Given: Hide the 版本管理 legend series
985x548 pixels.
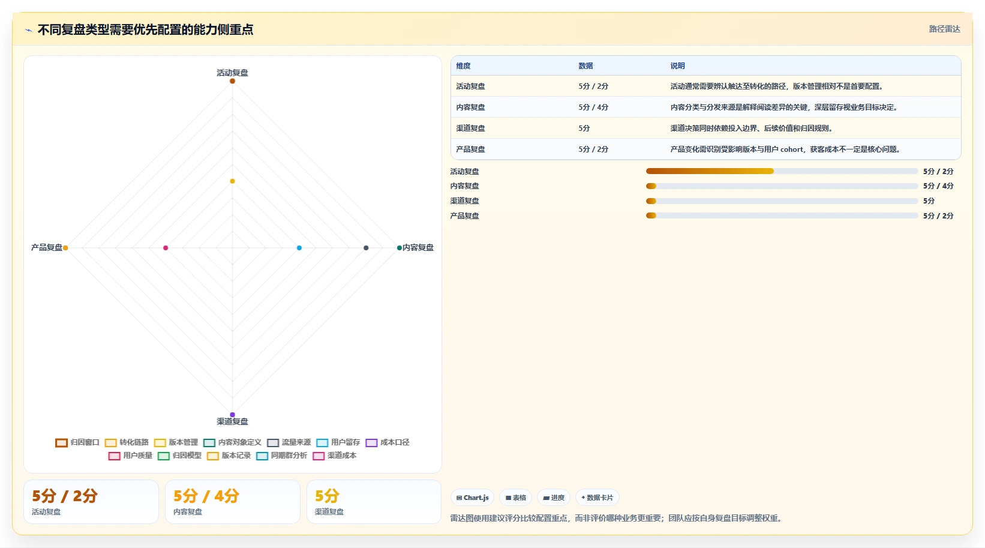Looking at the screenshot, I should click(x=176, y=442).
